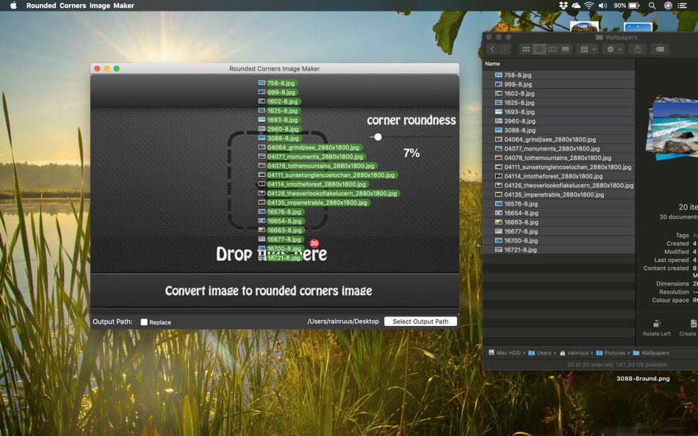The width and height of the screenshot is (698, 436).
Task: Switch Finder to list view
Action: [539, 49]
